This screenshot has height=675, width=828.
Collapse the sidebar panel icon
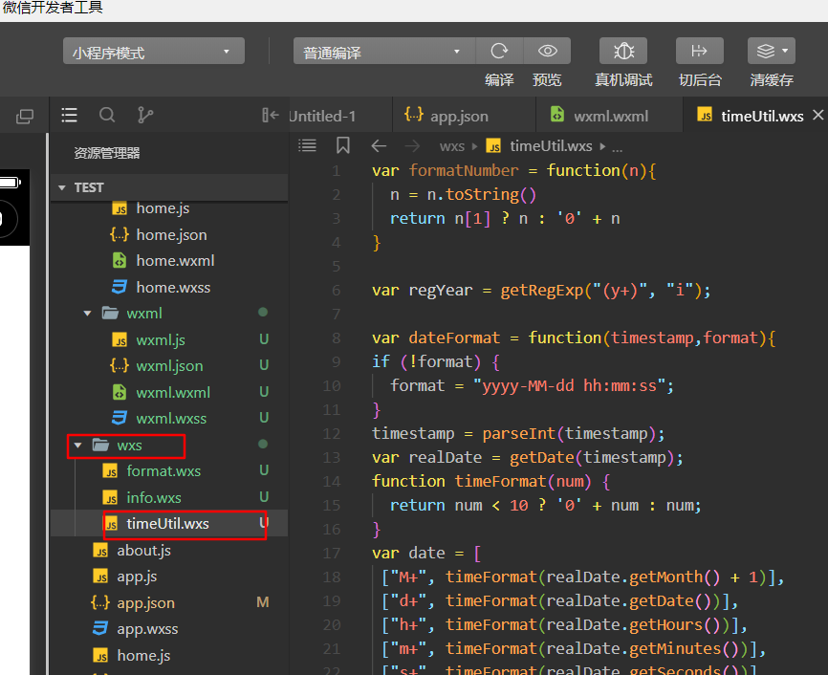click(271, 116)
